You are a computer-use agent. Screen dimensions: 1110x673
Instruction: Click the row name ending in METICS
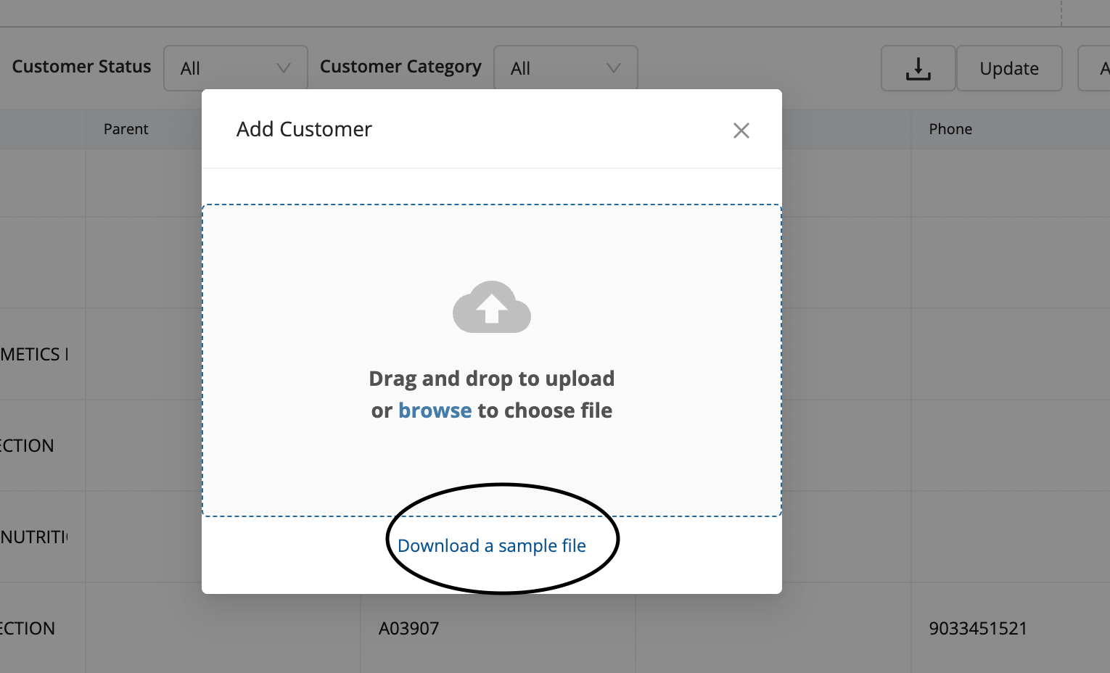pyautogui.click(x=34, y=355)
